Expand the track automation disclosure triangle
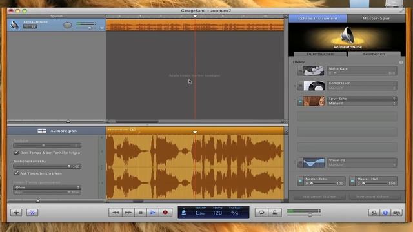The width and height of the screenshot is (413, 232). coord(102,28)
